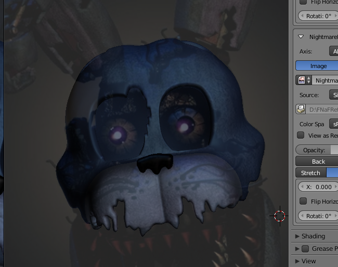The width and height of the screenshot is (338, 267).
Task: Expand the Grease Pencil panel triangle
Action: click(x=297, y=249)
